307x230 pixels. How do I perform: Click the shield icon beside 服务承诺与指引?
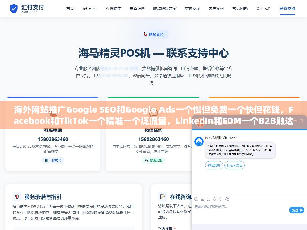pos(17,197)
